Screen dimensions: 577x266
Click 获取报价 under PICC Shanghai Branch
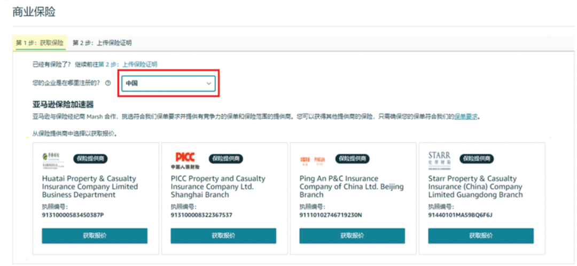(223, 236)
